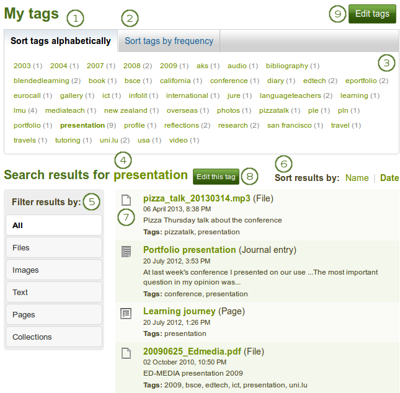The image size is (400, 393).
Task: Choose Collections in the results filter
Action: pos(53,337)
